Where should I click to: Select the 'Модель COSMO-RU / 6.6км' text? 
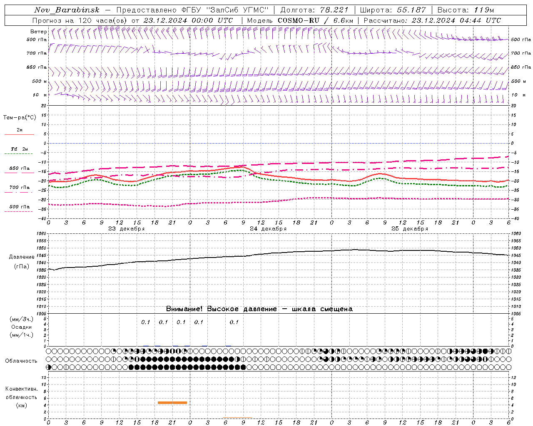click(300, 20)
